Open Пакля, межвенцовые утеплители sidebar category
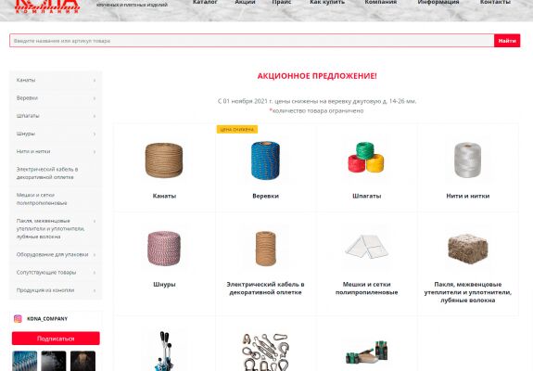The height and width of the screenshot is (371, 533). point(50,228)
